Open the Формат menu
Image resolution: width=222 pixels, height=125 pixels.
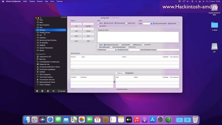pyautogui.click(x=40, y=1)
